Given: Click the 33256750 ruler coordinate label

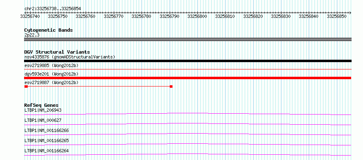Looking at the screenshot, I should click(58, 16).
